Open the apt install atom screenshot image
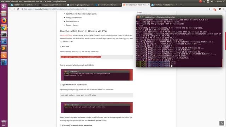 [x=96, y=108]
